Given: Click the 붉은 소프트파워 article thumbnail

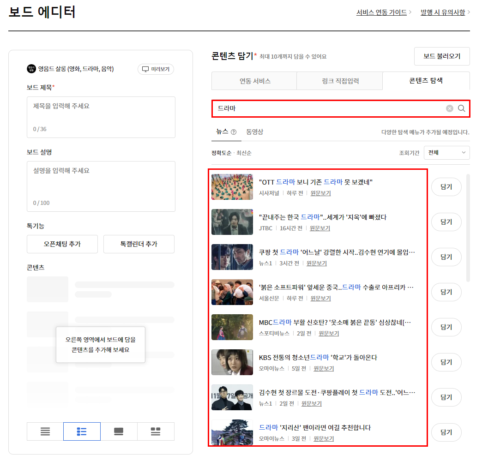Looking at the screenshot, I should (x=232, y=292).
